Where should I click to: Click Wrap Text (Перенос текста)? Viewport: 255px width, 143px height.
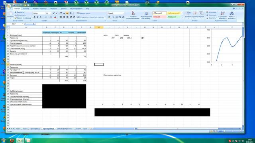[x=83, y=13]
